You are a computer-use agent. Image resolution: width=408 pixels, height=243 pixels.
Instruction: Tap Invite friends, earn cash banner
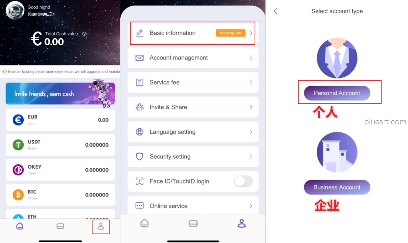coord(60,94)
